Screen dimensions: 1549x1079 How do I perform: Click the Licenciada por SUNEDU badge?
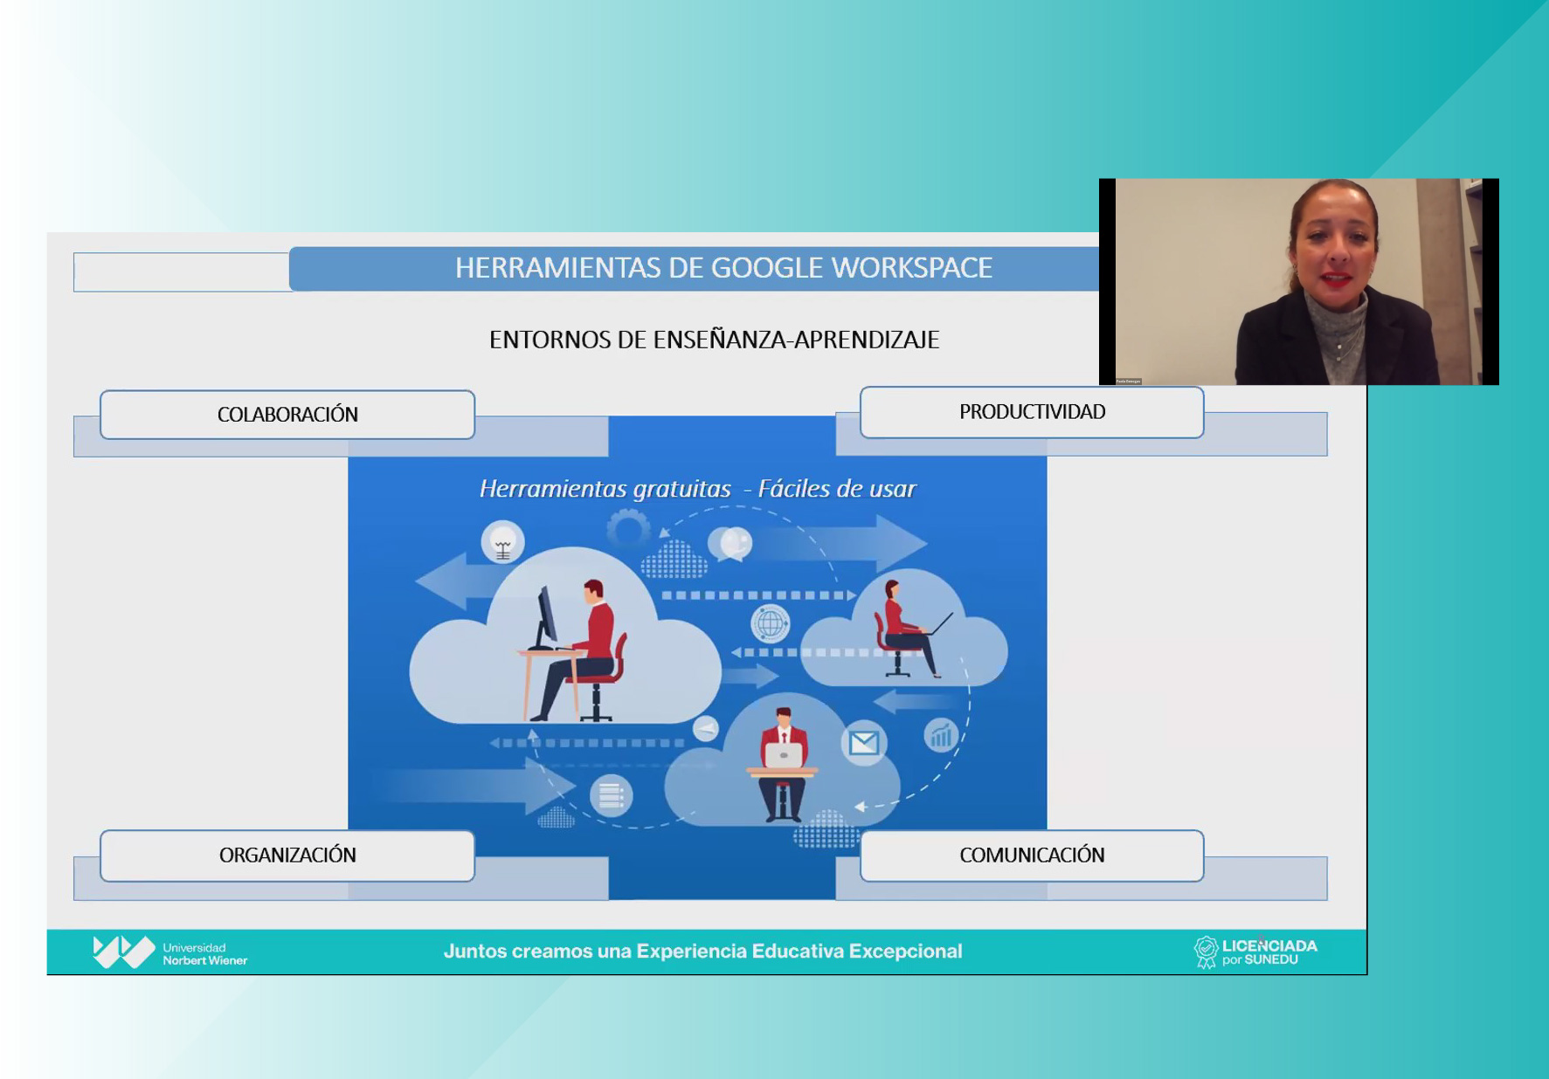[1255, 952]
